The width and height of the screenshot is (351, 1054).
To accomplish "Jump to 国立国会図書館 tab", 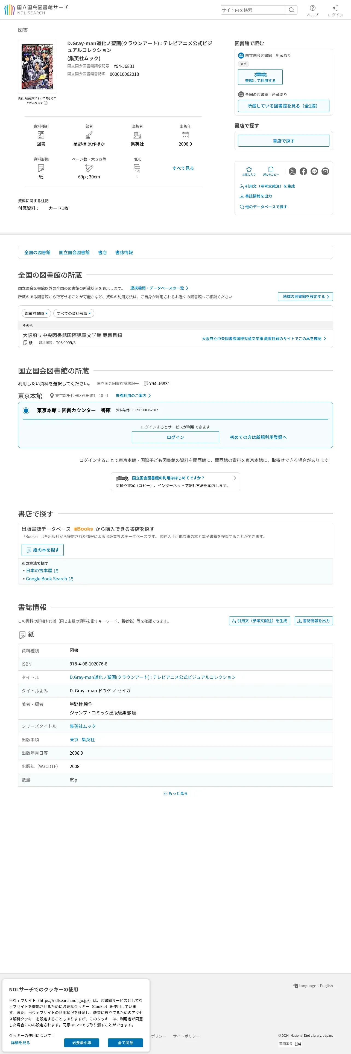I will (74, 253).
